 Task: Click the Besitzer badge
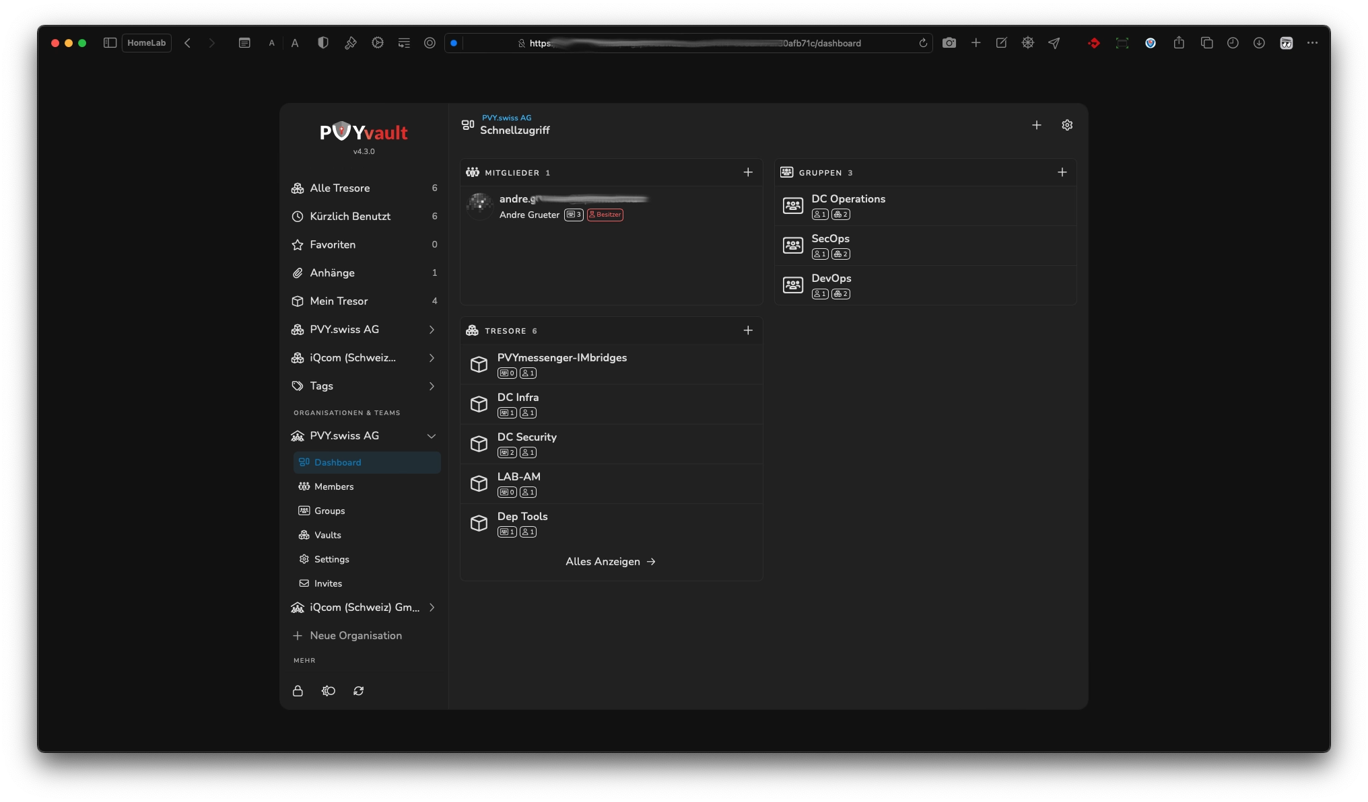[605, 215]
